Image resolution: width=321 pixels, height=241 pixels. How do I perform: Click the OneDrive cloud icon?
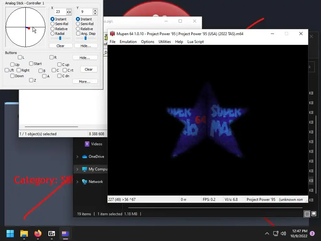85,157
